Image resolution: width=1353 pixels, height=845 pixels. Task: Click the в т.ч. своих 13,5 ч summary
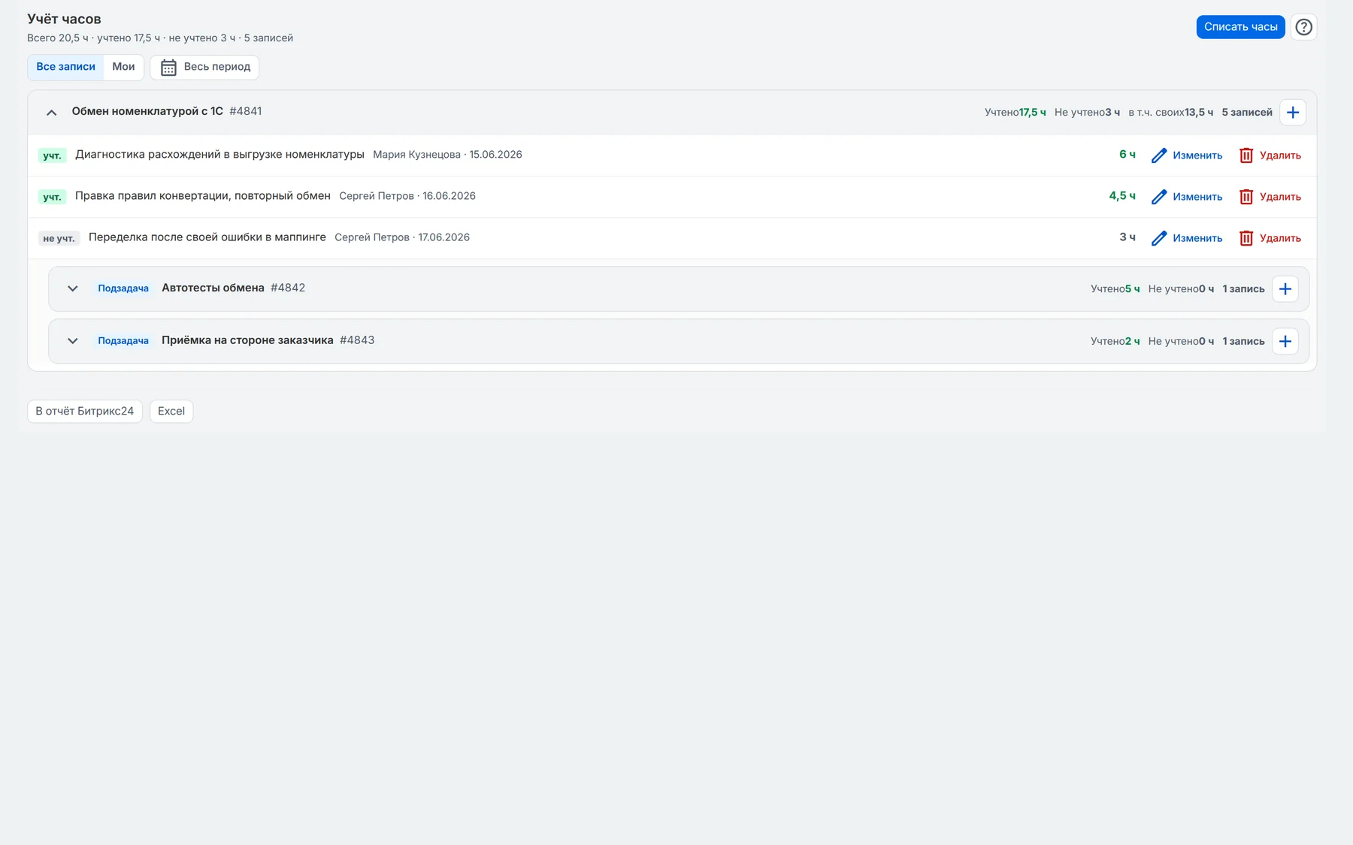click(x=1170, y=113)
